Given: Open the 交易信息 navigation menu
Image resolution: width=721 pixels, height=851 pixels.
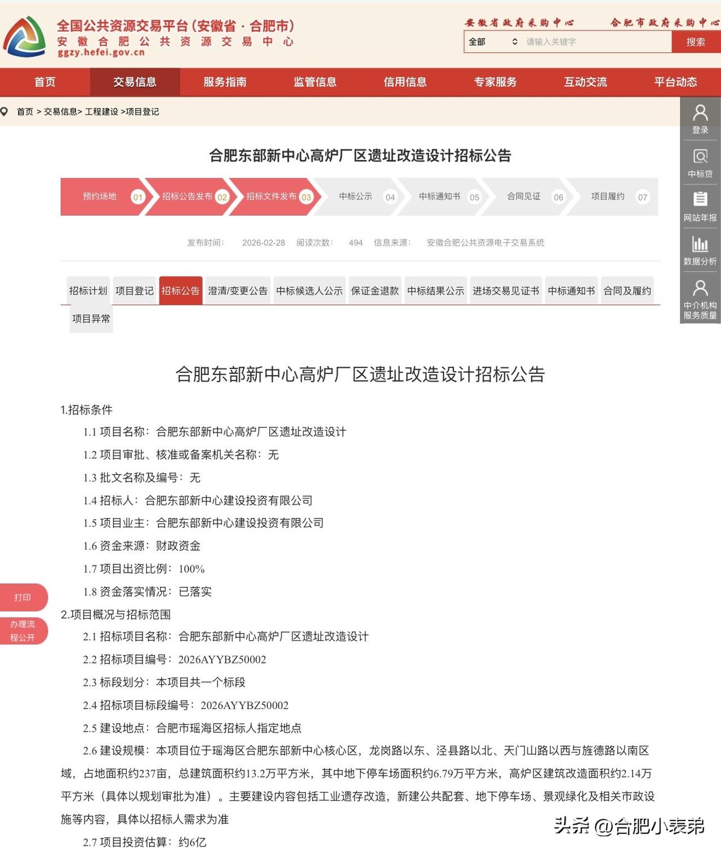Looking at the screenshot, I should [x=135, y=82].
